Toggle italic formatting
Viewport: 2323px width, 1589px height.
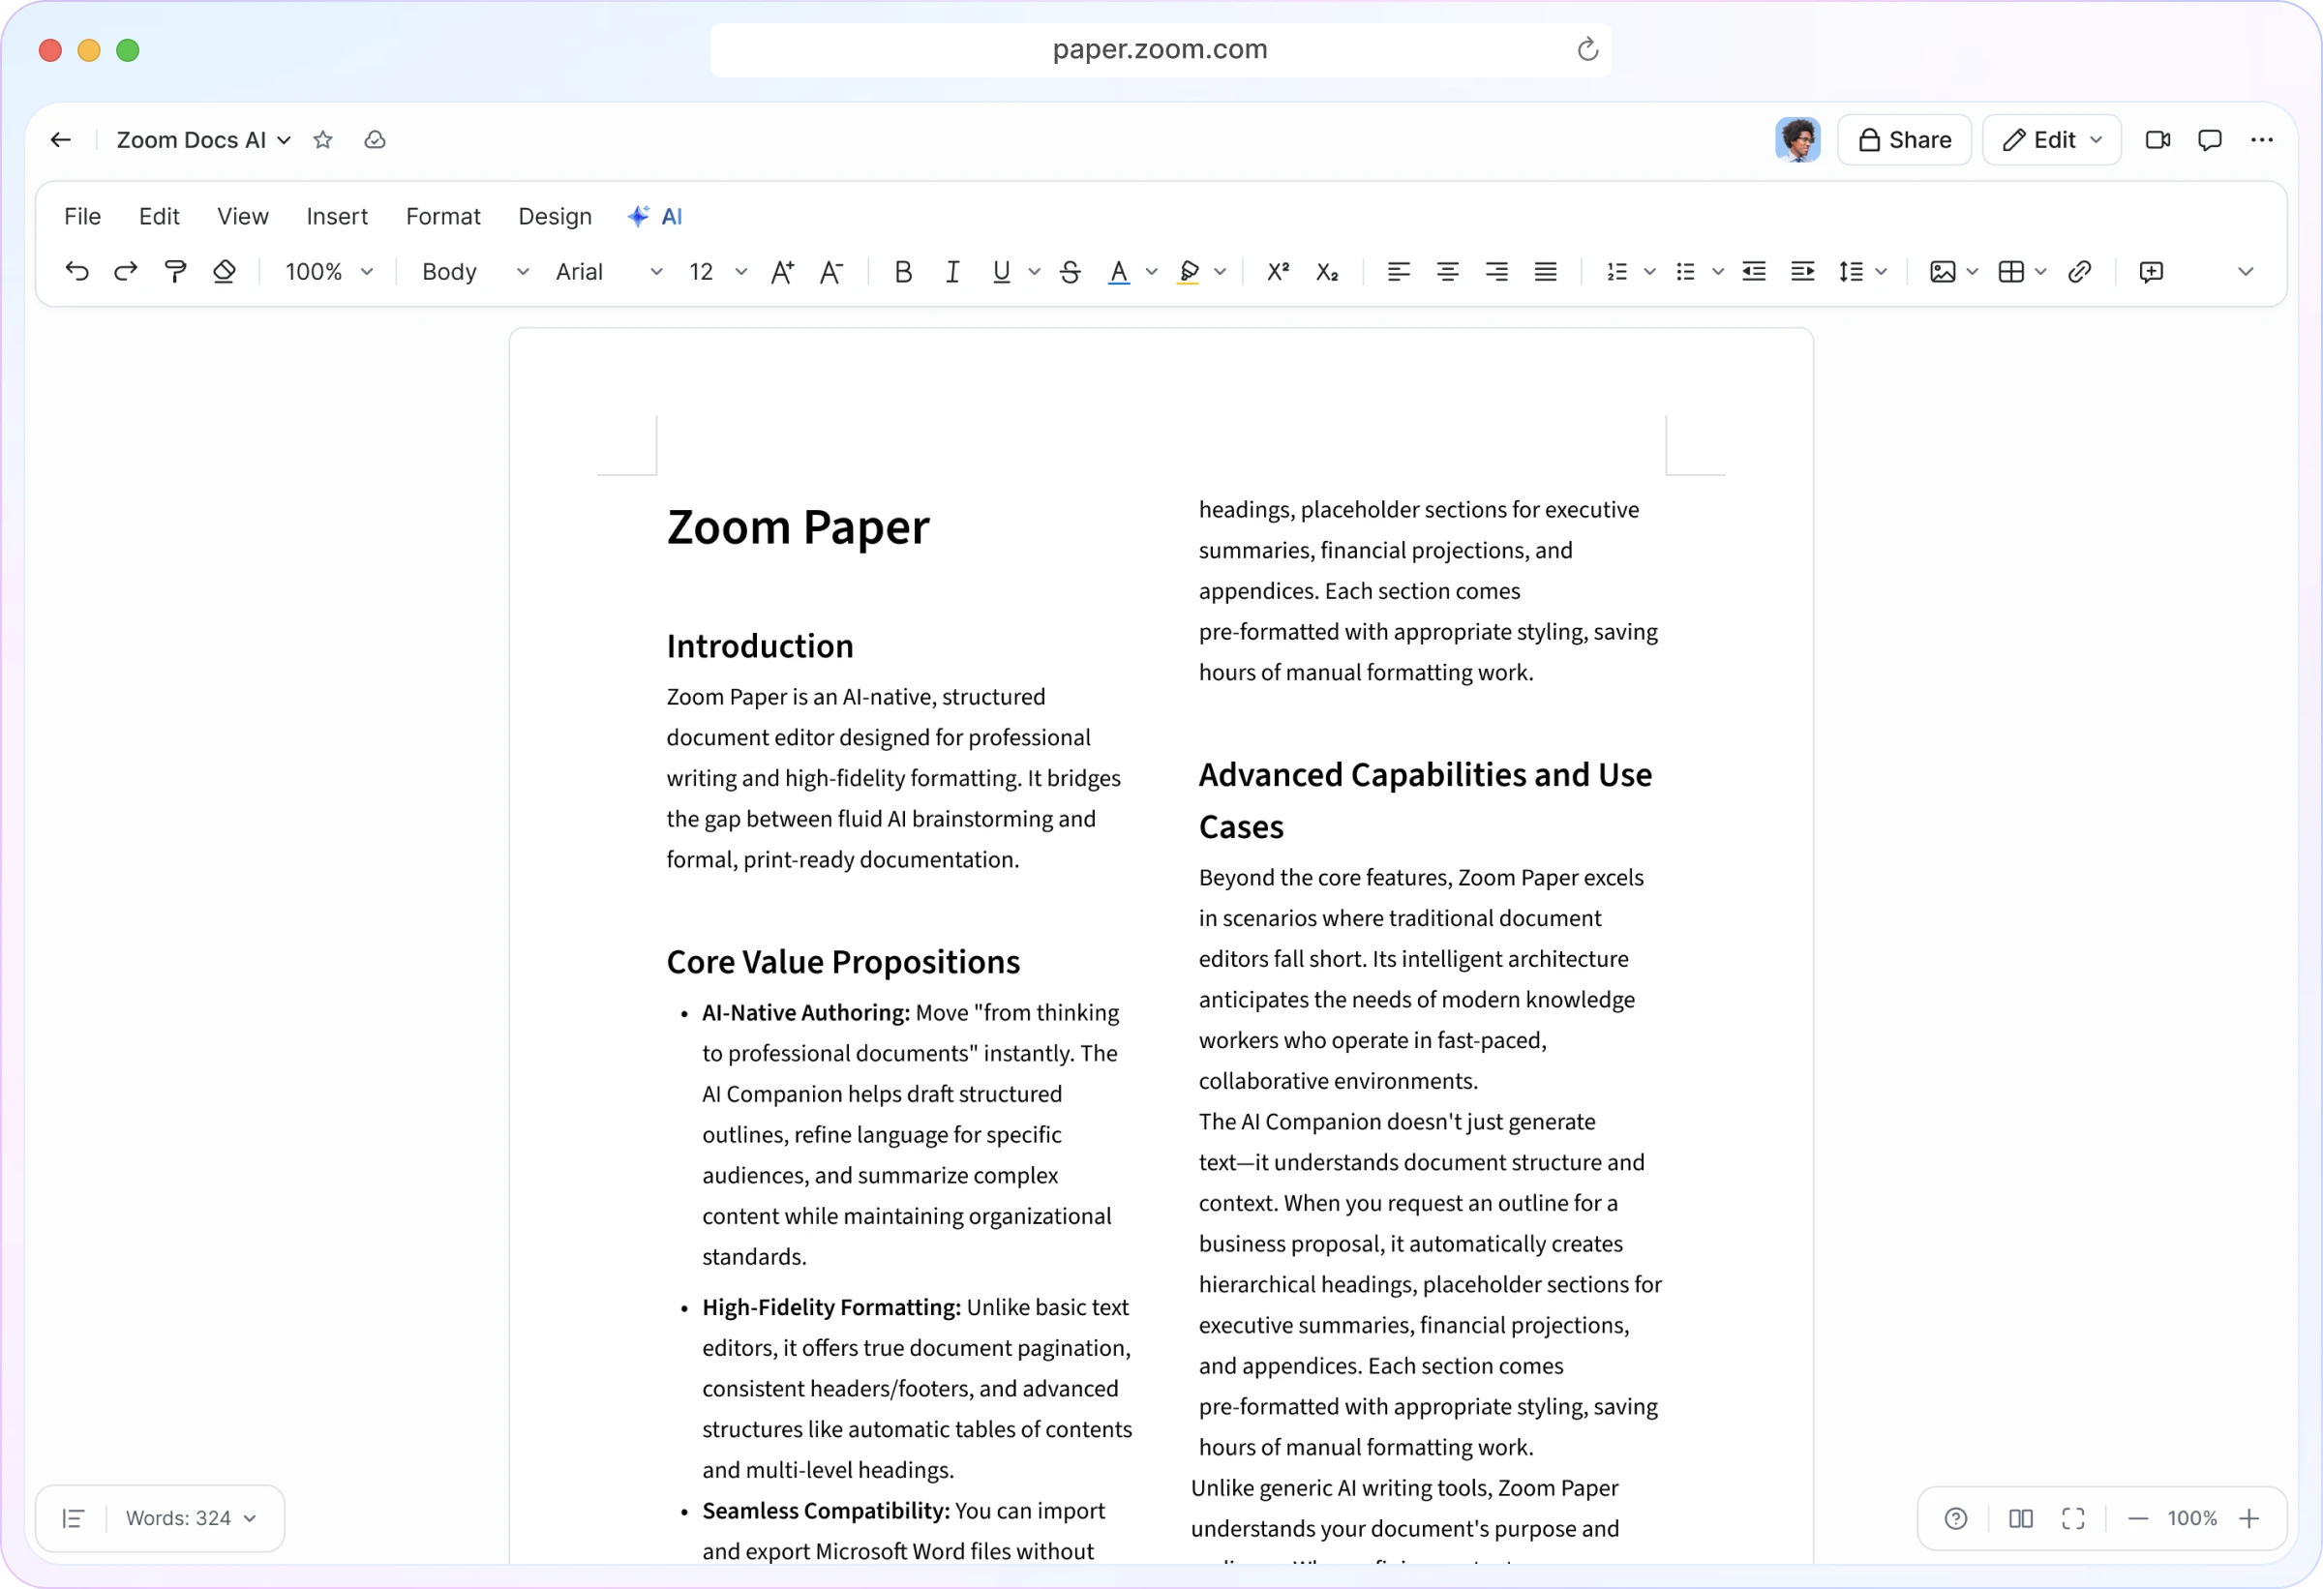point(952,272)
